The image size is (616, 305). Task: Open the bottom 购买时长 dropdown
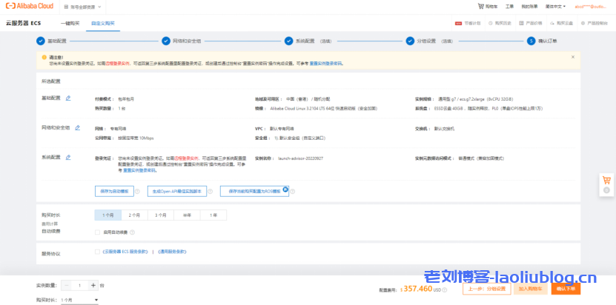pos(79,300)
